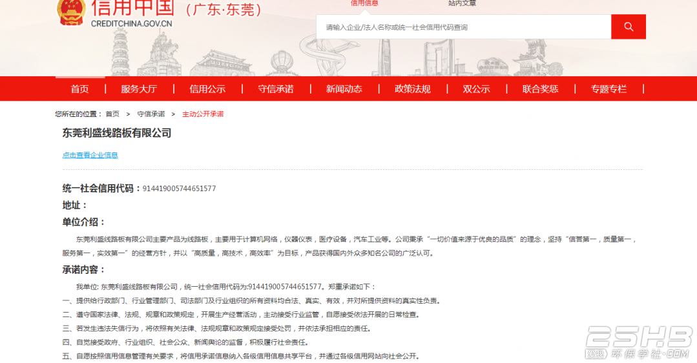Image resolution: width=697 pixels, height=363 pixels.
Task: Open the 政策法规 menu item
Action: pos(413,89)
